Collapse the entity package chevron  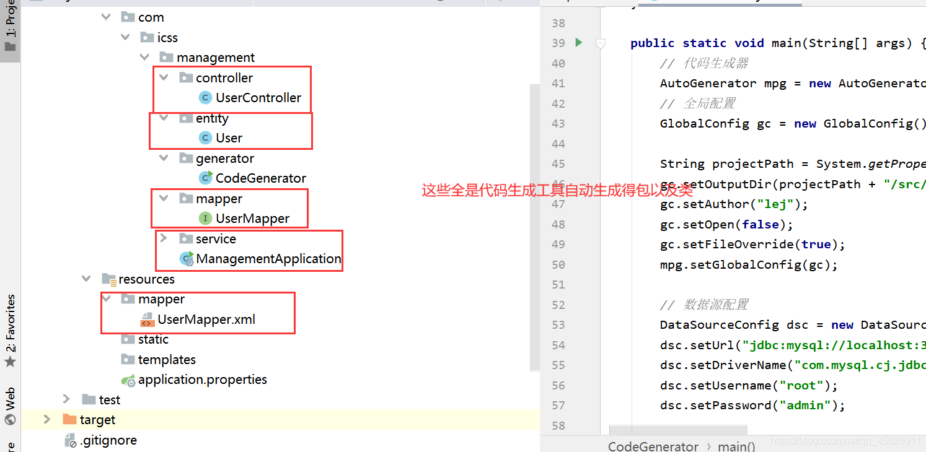164,118
